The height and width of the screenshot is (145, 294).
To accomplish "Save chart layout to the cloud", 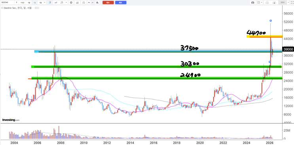I will click(x=274, y=2).
